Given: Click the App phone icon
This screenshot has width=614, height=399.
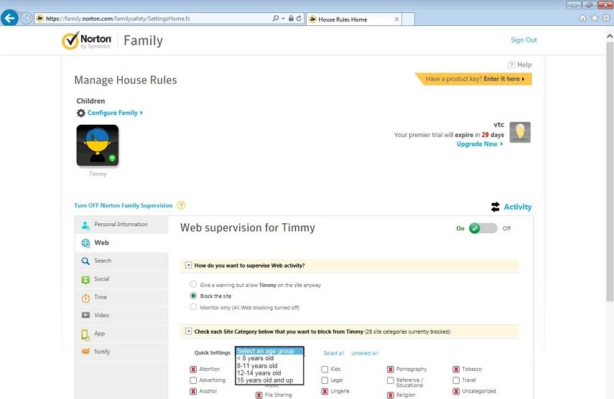Looking at the screenshot, I should [85, 334].
